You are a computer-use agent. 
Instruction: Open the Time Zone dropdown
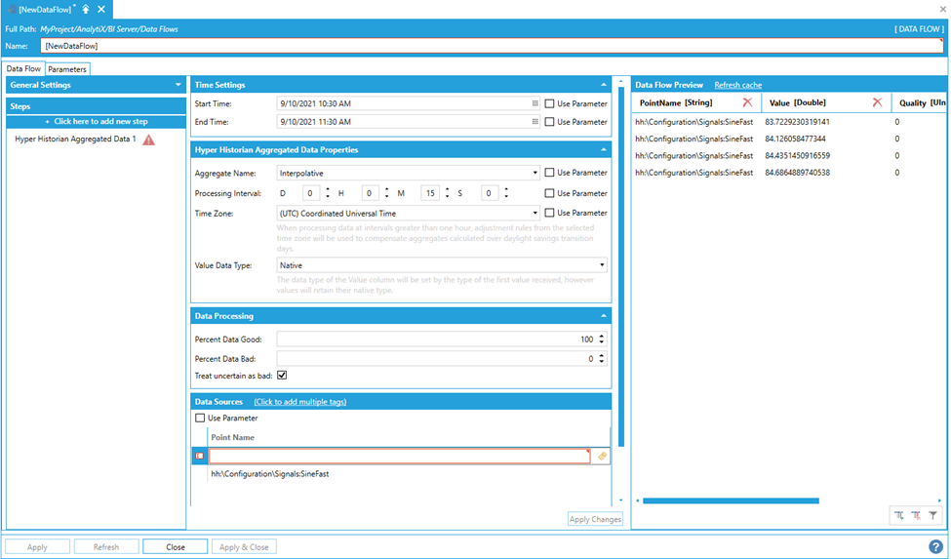point(535,213)
